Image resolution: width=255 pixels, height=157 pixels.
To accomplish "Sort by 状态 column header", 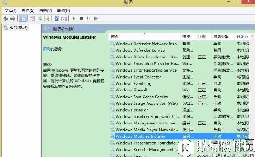I will 203,36.
